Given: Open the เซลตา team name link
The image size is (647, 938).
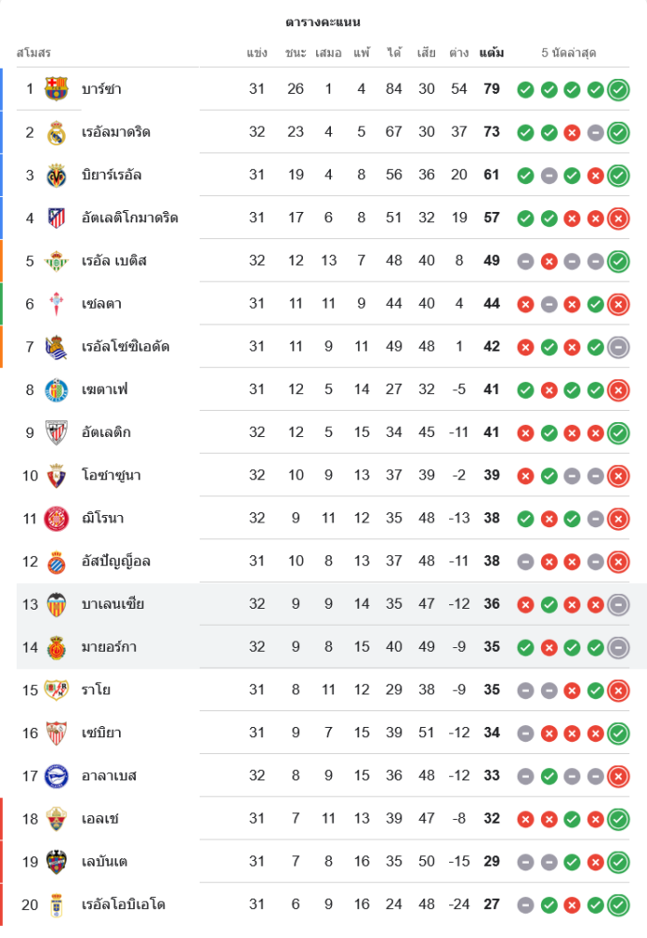Looking at the screenshot, I should (101, 304).
